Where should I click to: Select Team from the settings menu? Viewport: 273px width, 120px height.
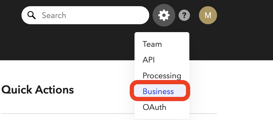click(x=152, y=44)
